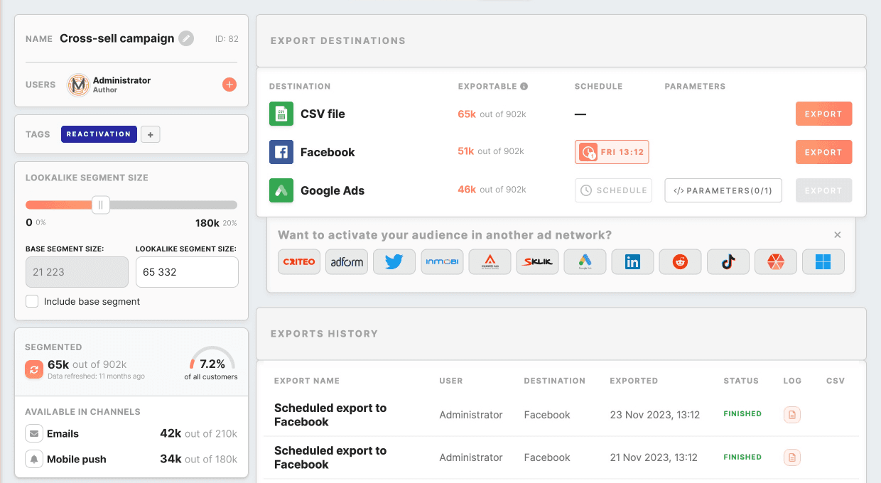Screen dimensions: 881x483
Task: Click the Exportable column info icon
Action: coord(524,87)
